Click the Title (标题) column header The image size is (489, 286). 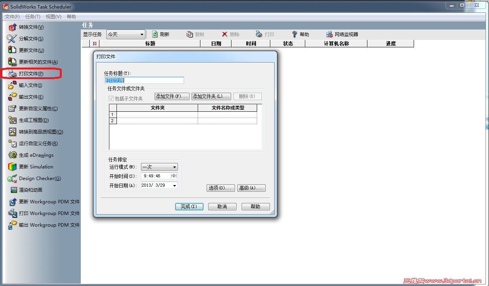click(150, 43)
